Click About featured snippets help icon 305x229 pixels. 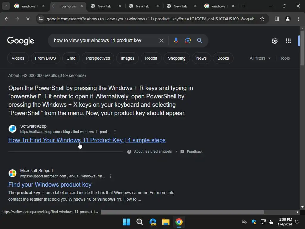(x=129, y=152)
